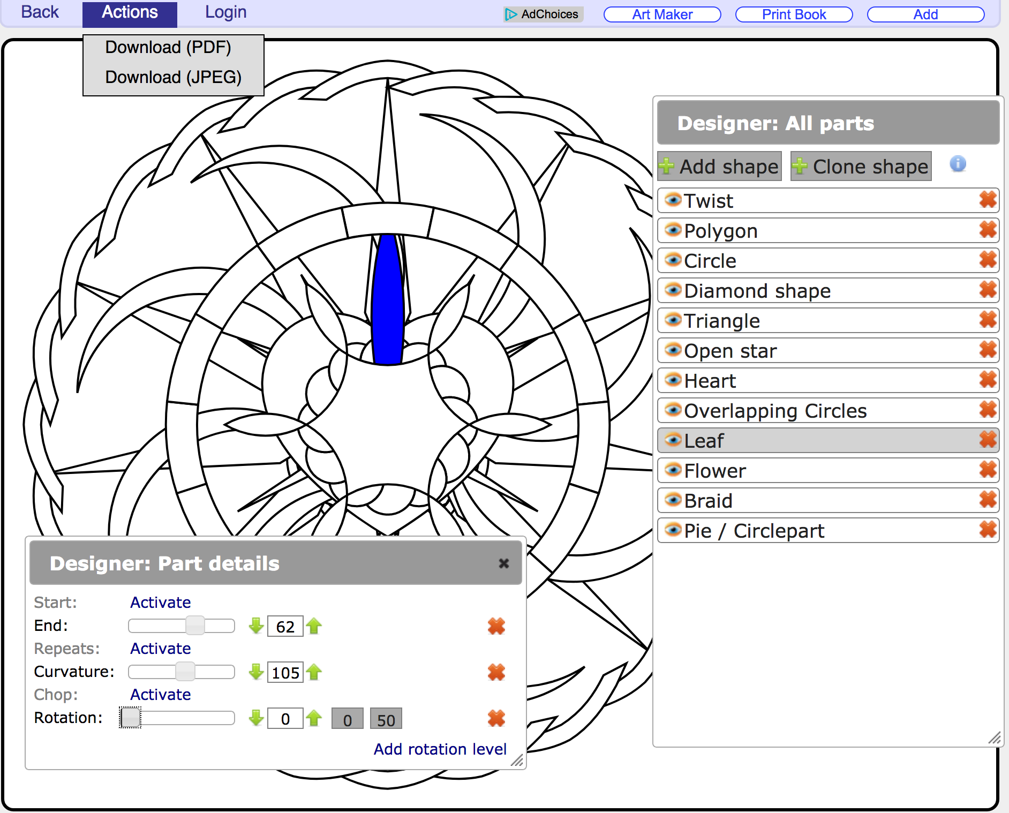Screen dimensions: 1009x813
Task: Click the Curvature value field showing 105
Action: 285,672
